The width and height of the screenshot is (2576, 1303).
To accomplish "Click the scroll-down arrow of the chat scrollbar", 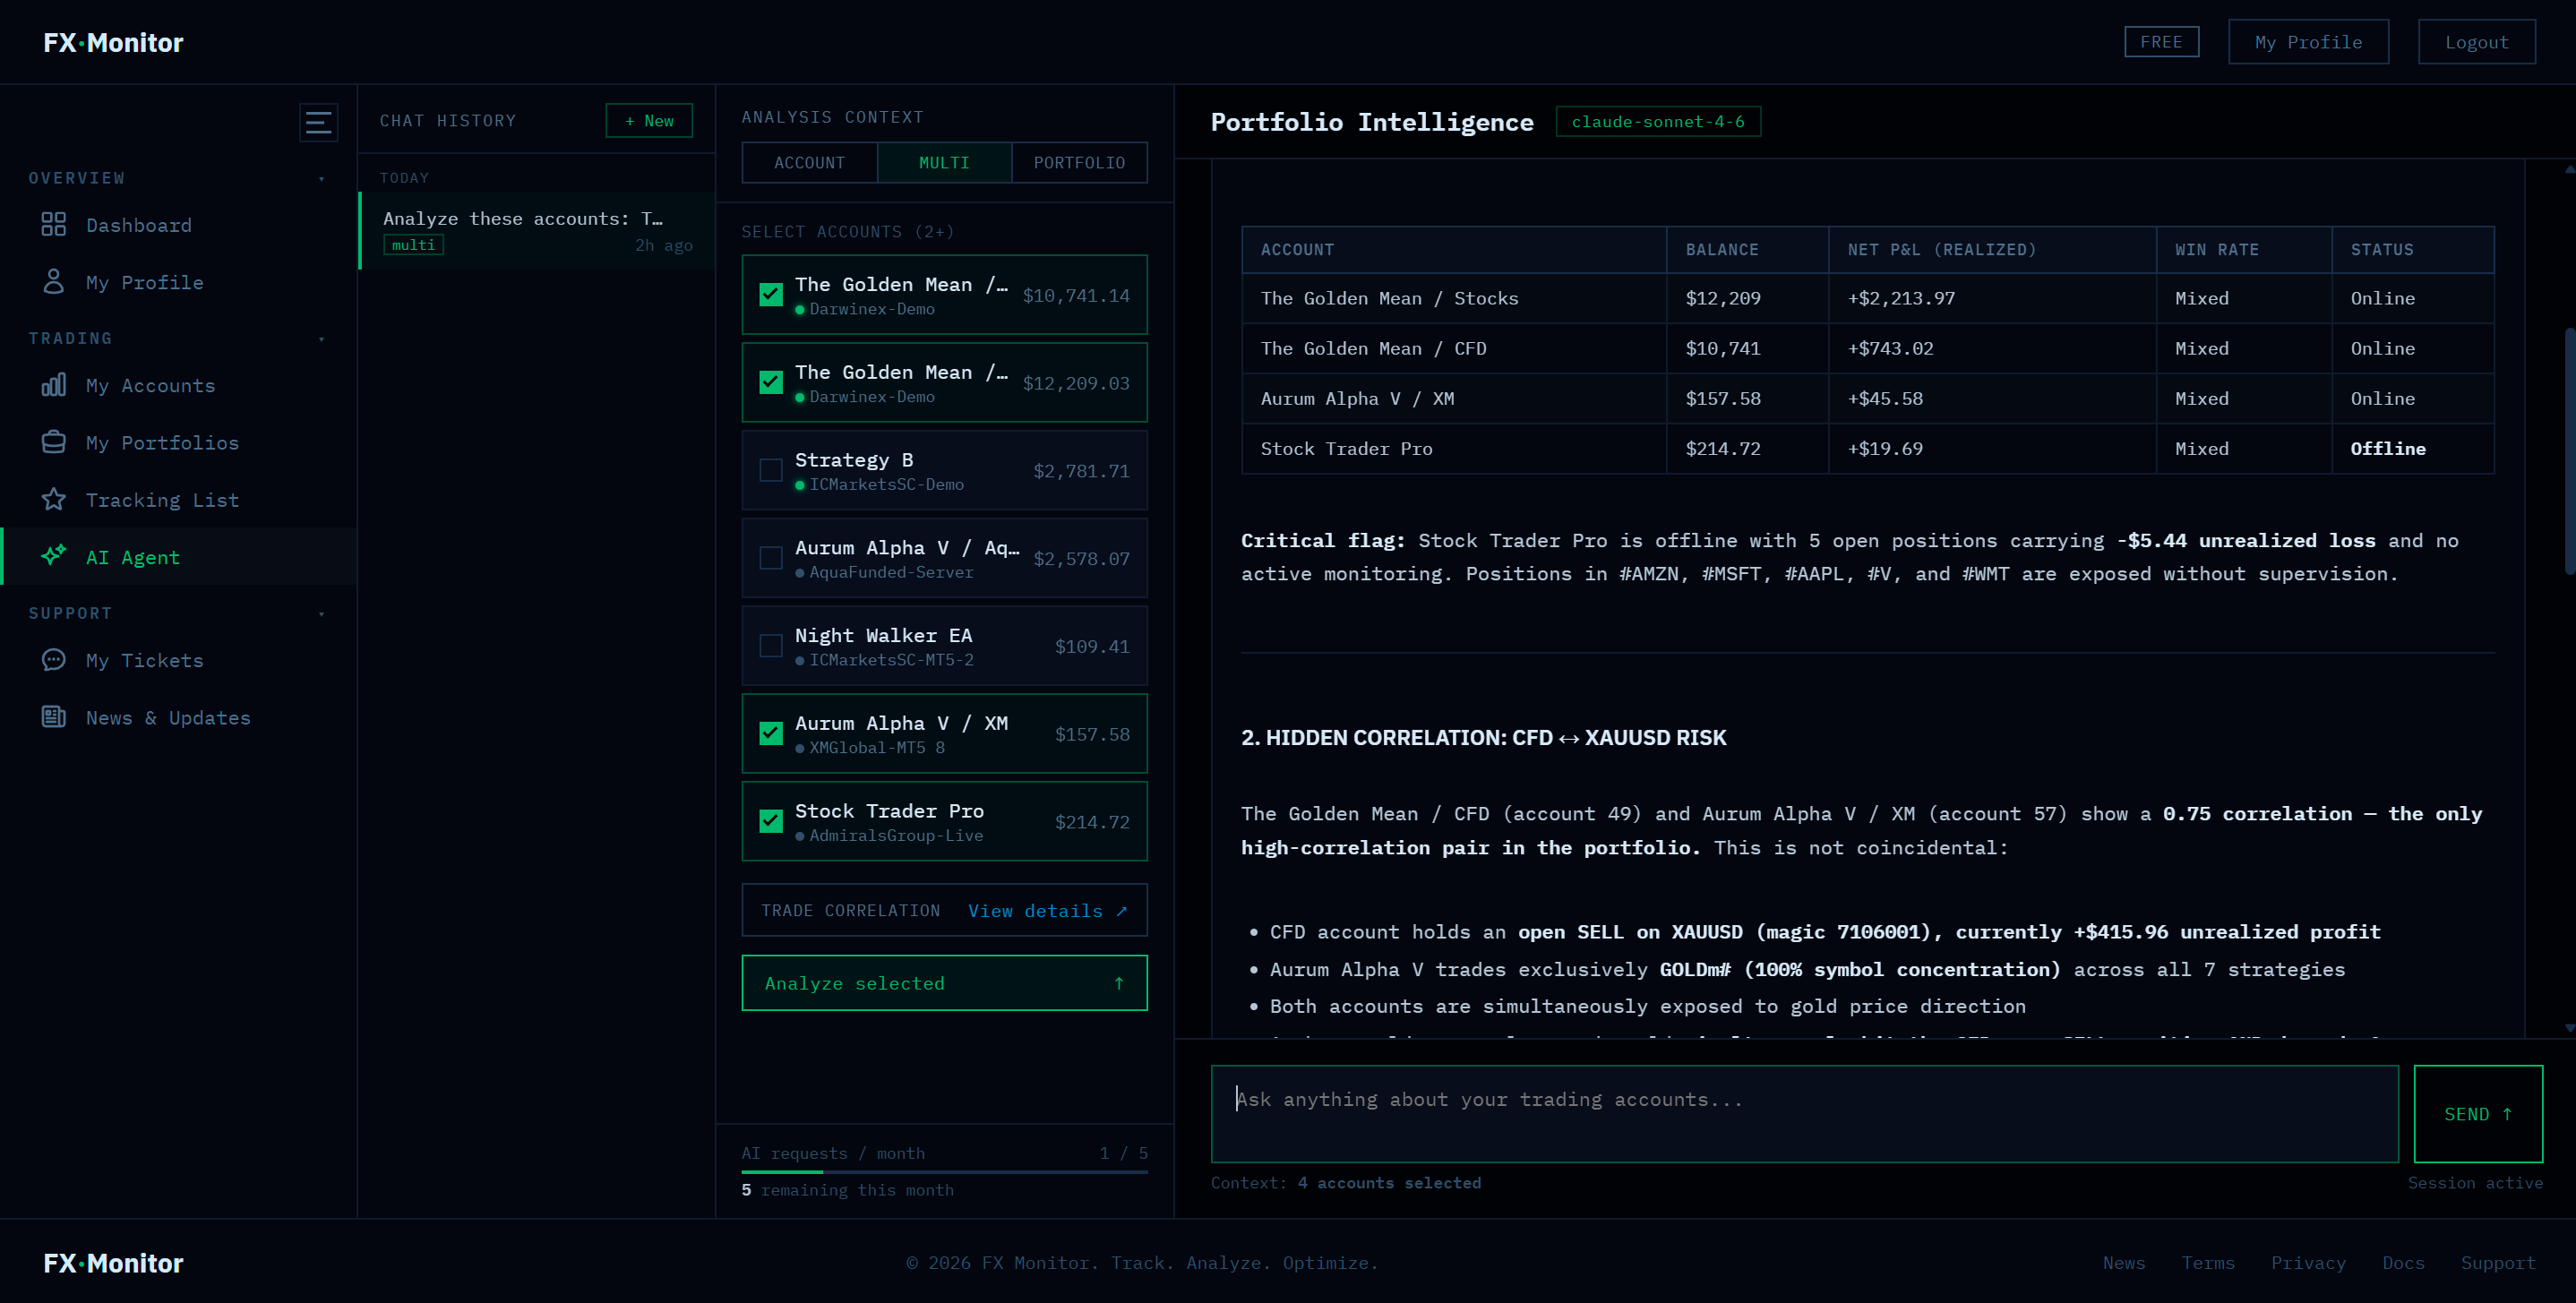I will 2569,1027.
